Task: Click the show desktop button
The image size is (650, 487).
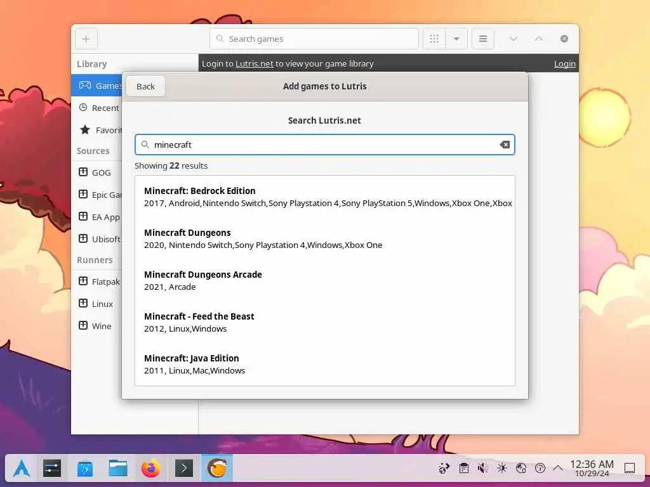Action: tap(630, 469)
